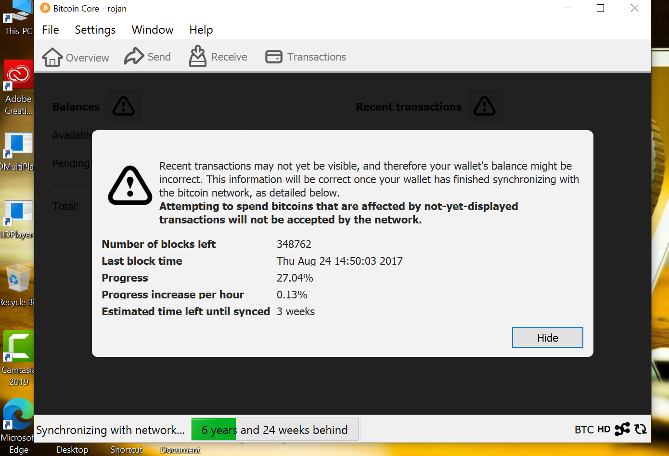
Task: Click the '27.04%' progress value
Action: click(295, 278)
